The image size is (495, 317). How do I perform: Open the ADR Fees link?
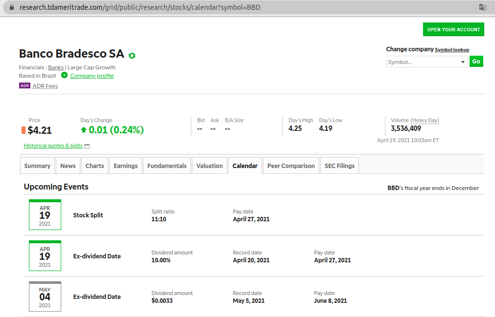point(45,86)
